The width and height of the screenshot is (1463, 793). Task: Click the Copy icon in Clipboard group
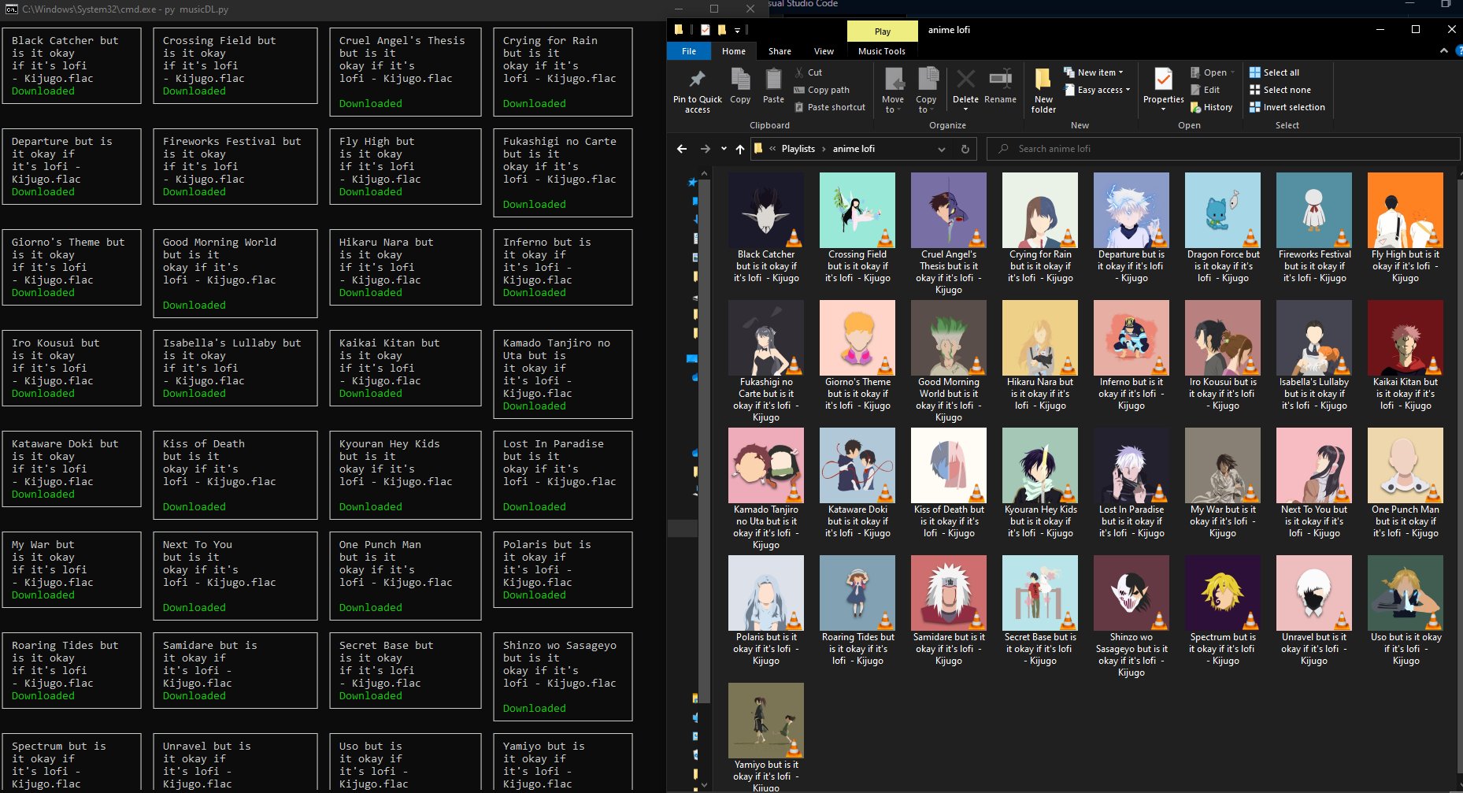point(740,80)
